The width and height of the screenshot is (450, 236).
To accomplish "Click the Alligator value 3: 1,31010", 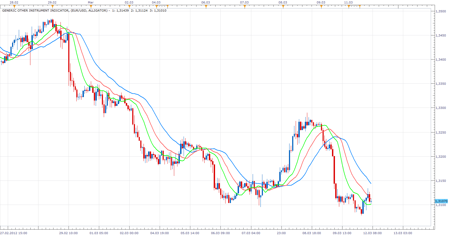I will 158,10.
